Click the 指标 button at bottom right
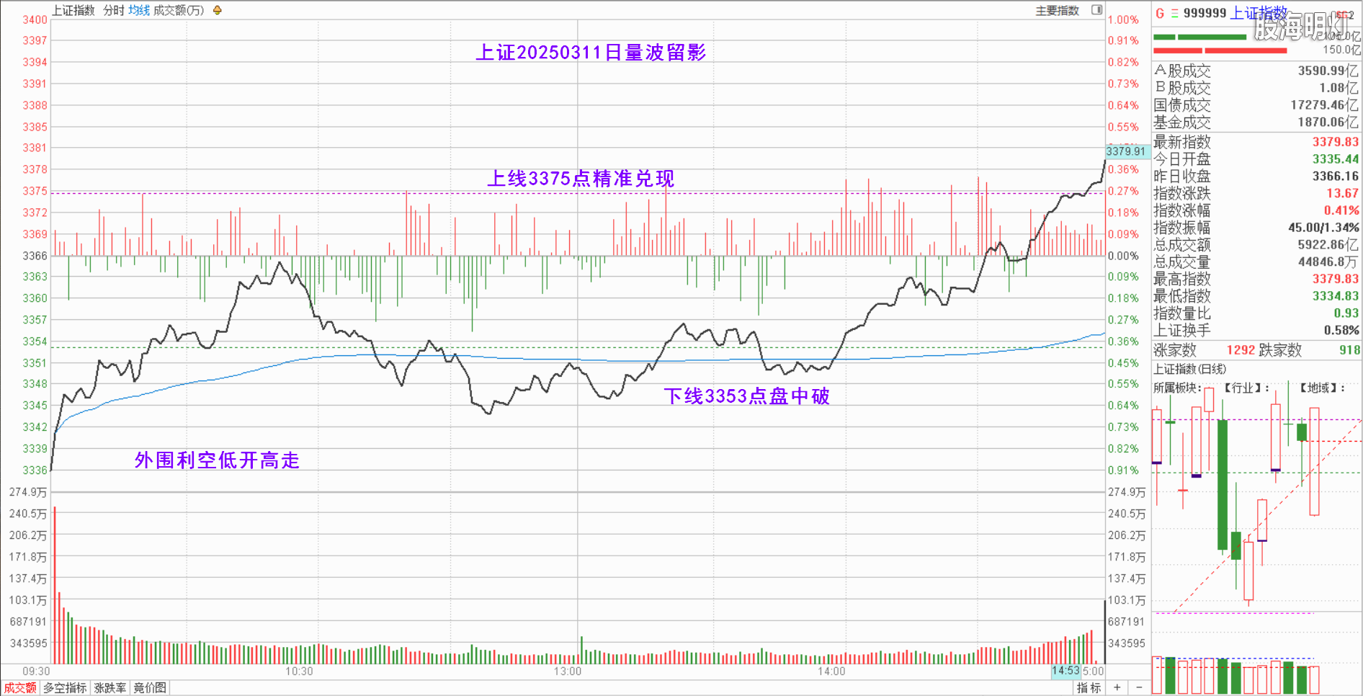The width and height of the screenshot is (1363, 696). tap(1089, 688)
